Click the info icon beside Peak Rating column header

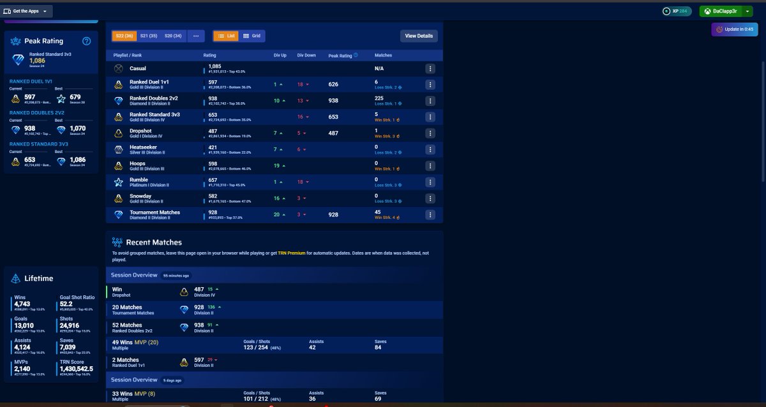(356, 56)
